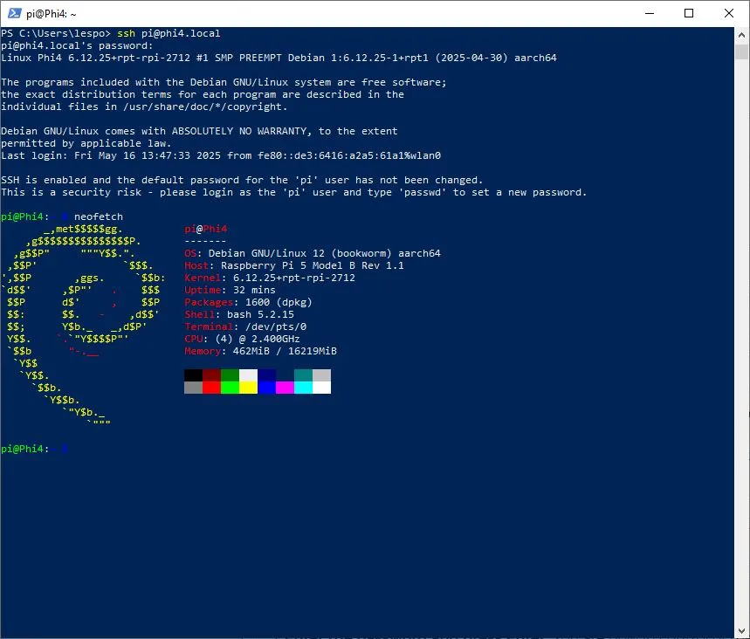Click the bright red color block
Viewport: 750px width, 639px height.
[x=211, y=388]
